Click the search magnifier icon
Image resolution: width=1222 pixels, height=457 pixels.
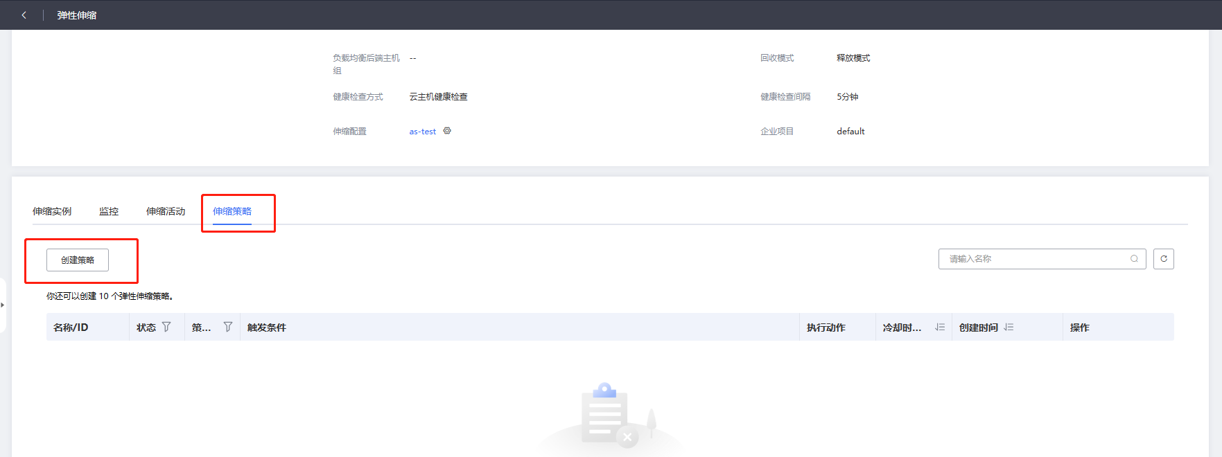tap(1134, 259)
